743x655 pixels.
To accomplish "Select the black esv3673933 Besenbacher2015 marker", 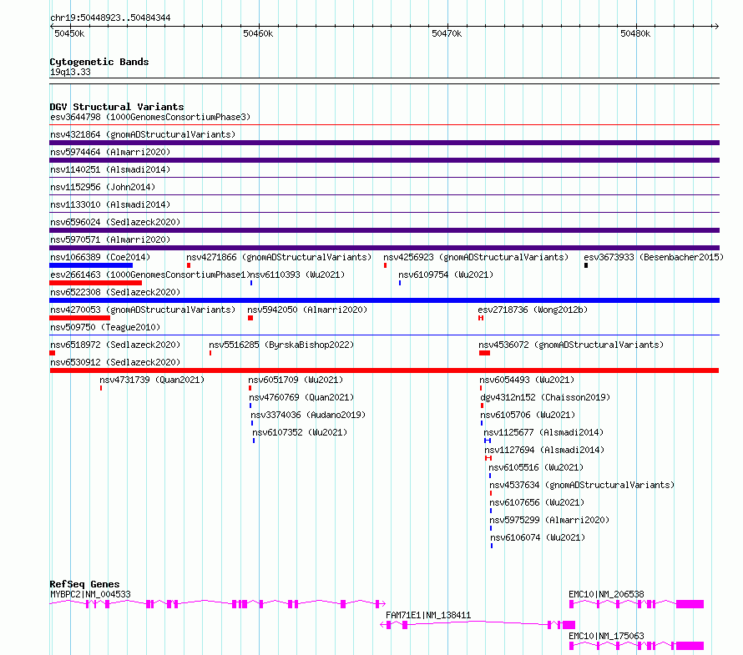I will click(586, 265).
